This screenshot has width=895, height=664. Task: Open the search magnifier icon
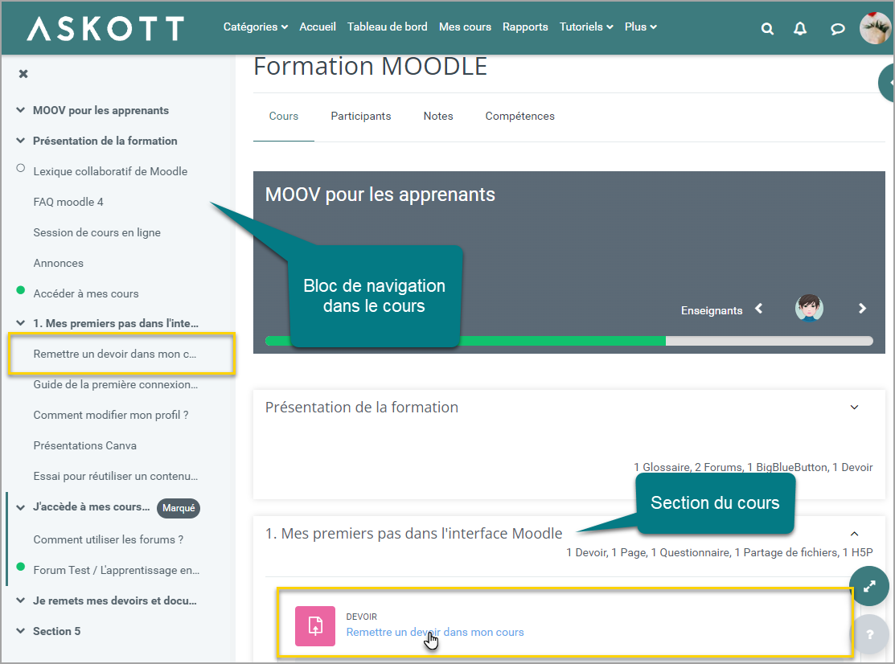tap(768, 28)
